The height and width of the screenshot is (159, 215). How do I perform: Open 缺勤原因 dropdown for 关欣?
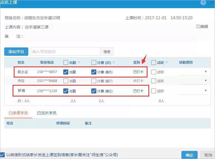tap(206, 81)
